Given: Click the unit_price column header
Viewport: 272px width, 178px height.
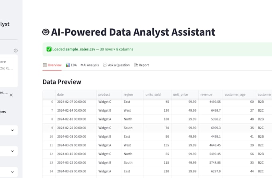Looking at the screenshot, I should click(185, 94).
